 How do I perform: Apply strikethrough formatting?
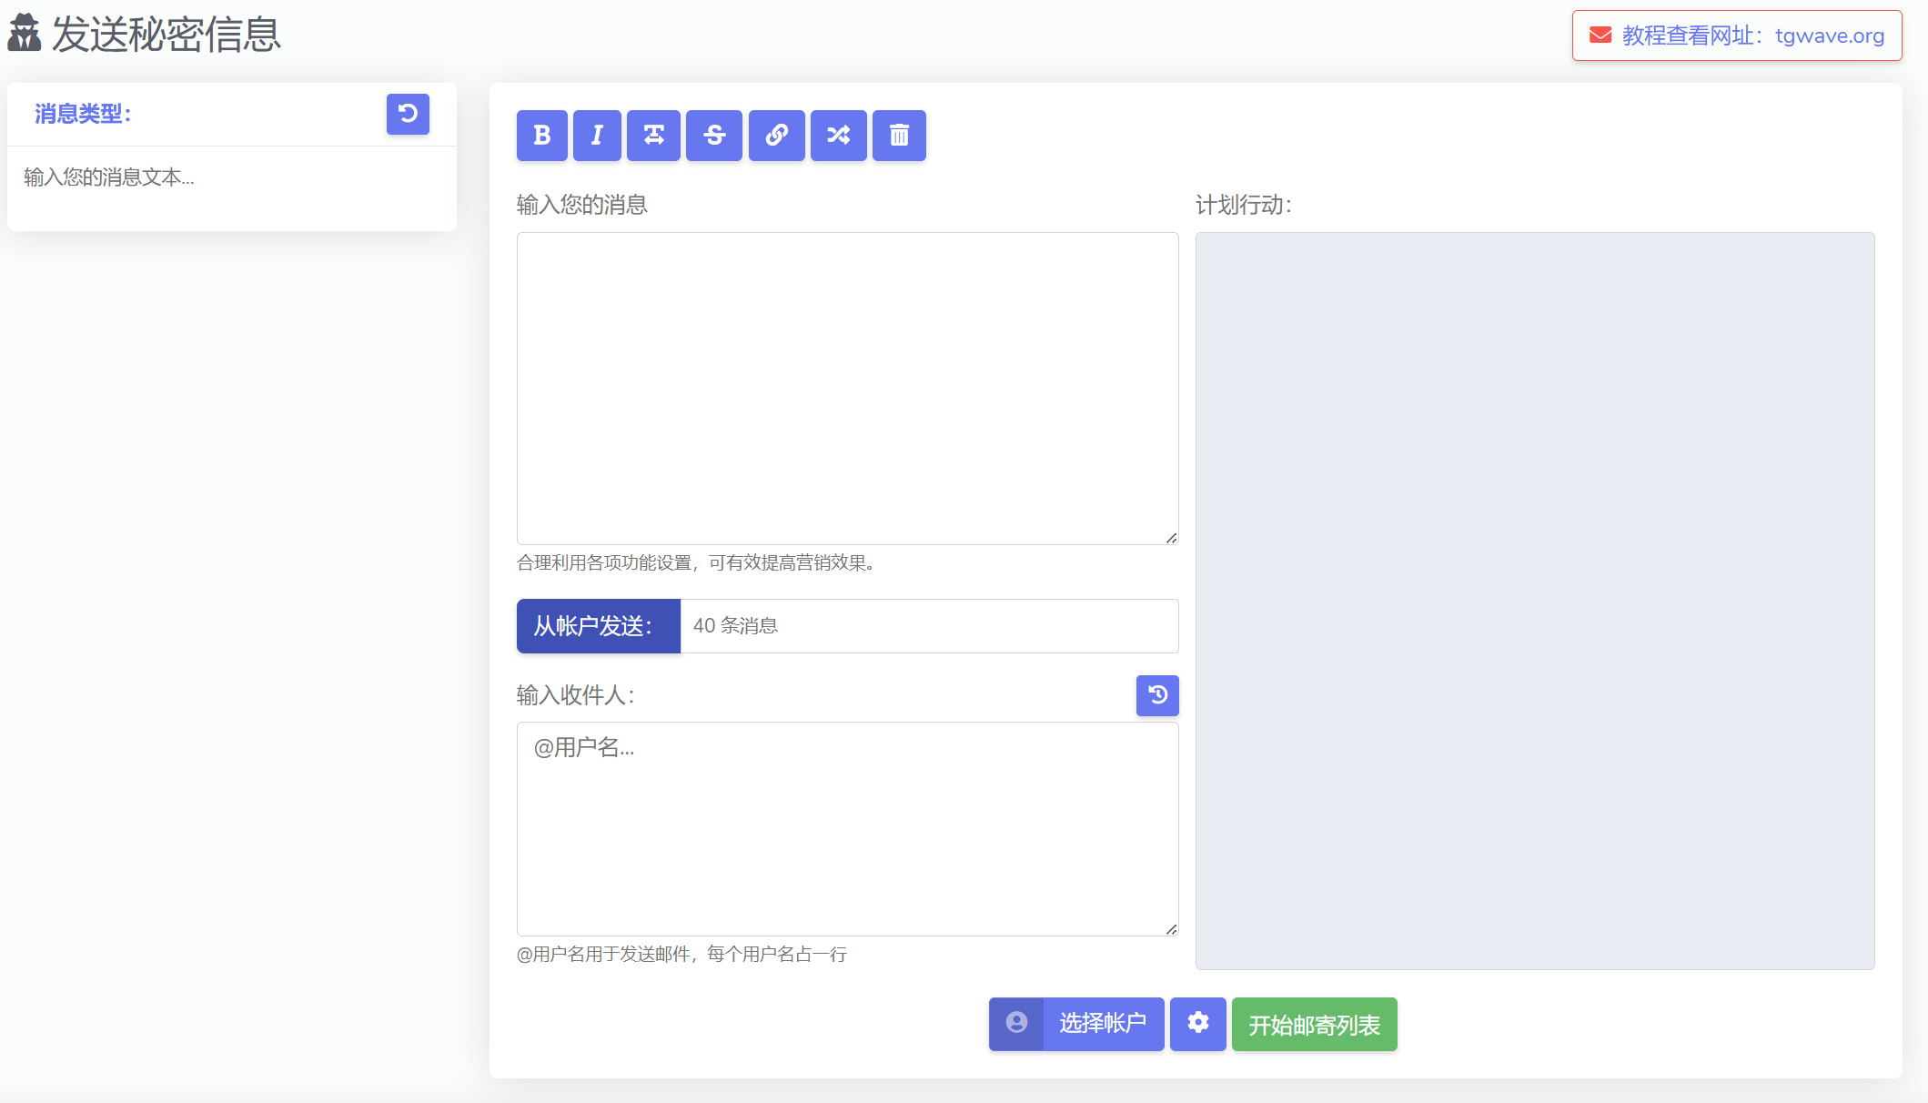(x=714, y=136)
